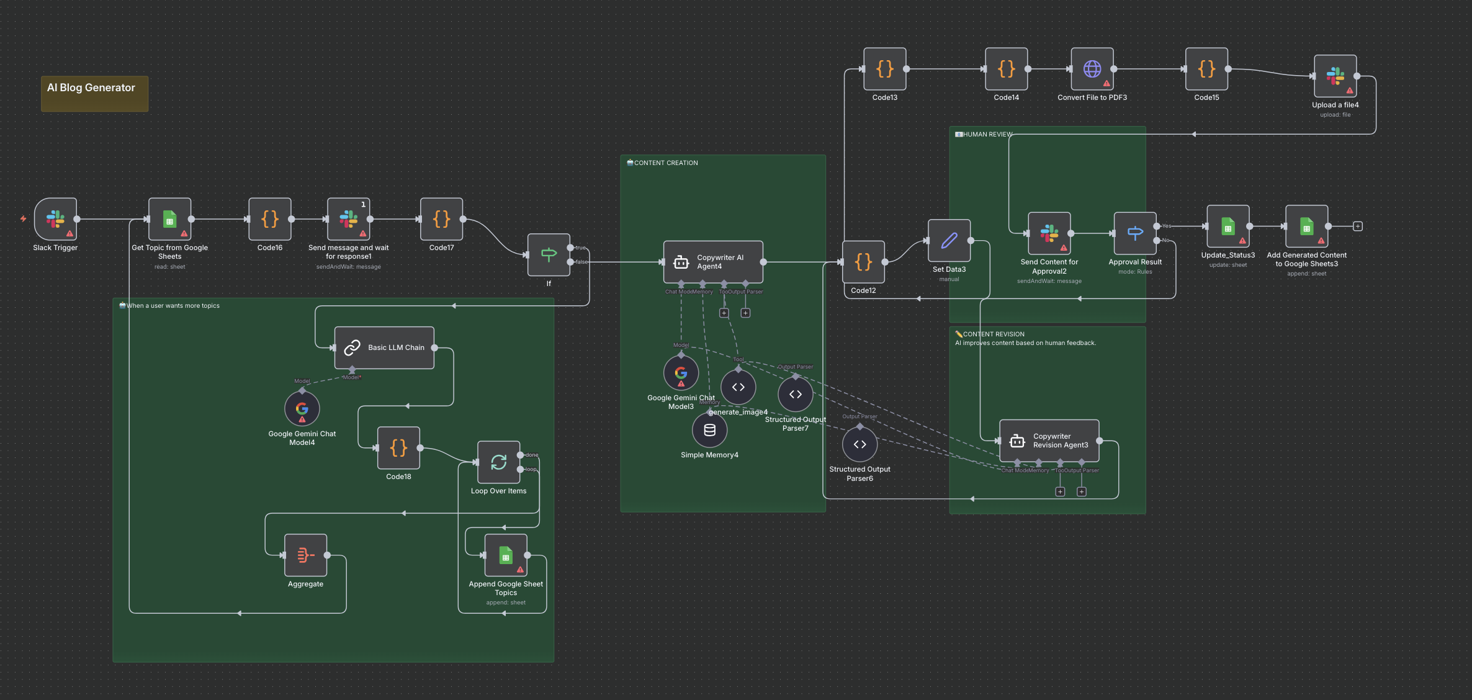This screenshot has height=700, width=1472.
Task: Click the plus below Copywriter AI Agent4
Action: 724,313
